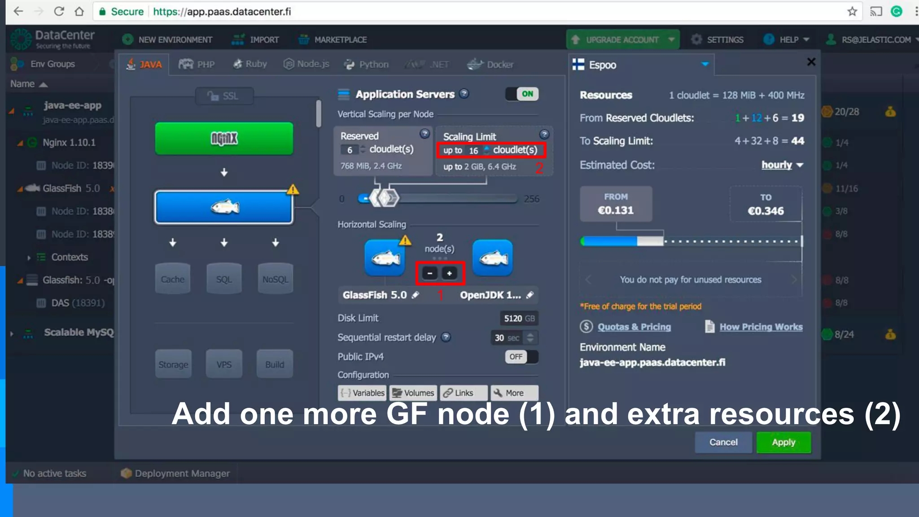The width and height of the screenshot is (919, 517).
Task: Open the Help dropdown
Action: point(786,39)
